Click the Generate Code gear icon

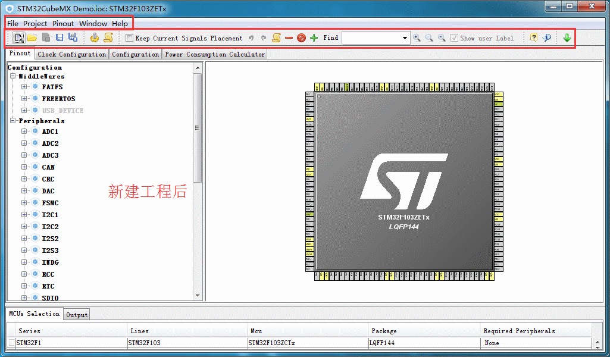click(95, 37)
